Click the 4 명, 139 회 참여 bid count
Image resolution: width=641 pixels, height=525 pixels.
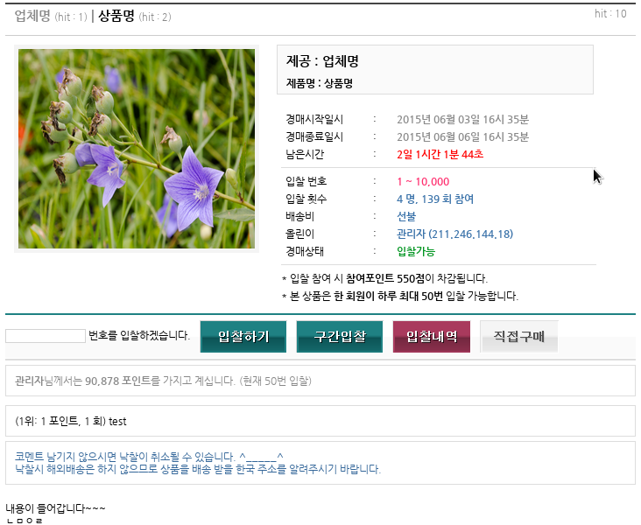[434, 199]
